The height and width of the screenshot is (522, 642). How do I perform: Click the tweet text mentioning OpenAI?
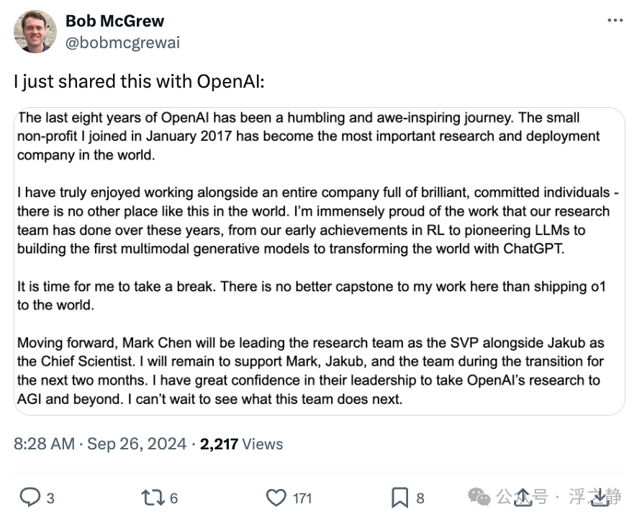[x=139, y=81]
